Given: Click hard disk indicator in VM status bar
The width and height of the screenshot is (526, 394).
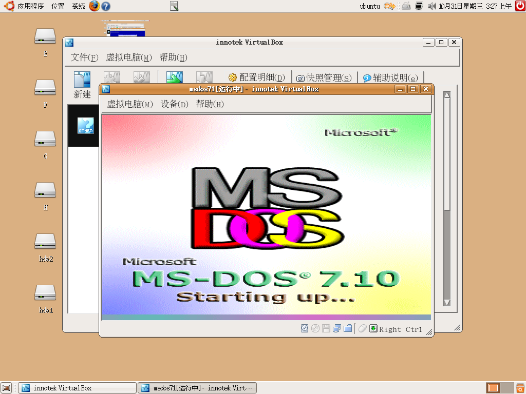Looking at the screenshot, I should [x=304, y=329].
